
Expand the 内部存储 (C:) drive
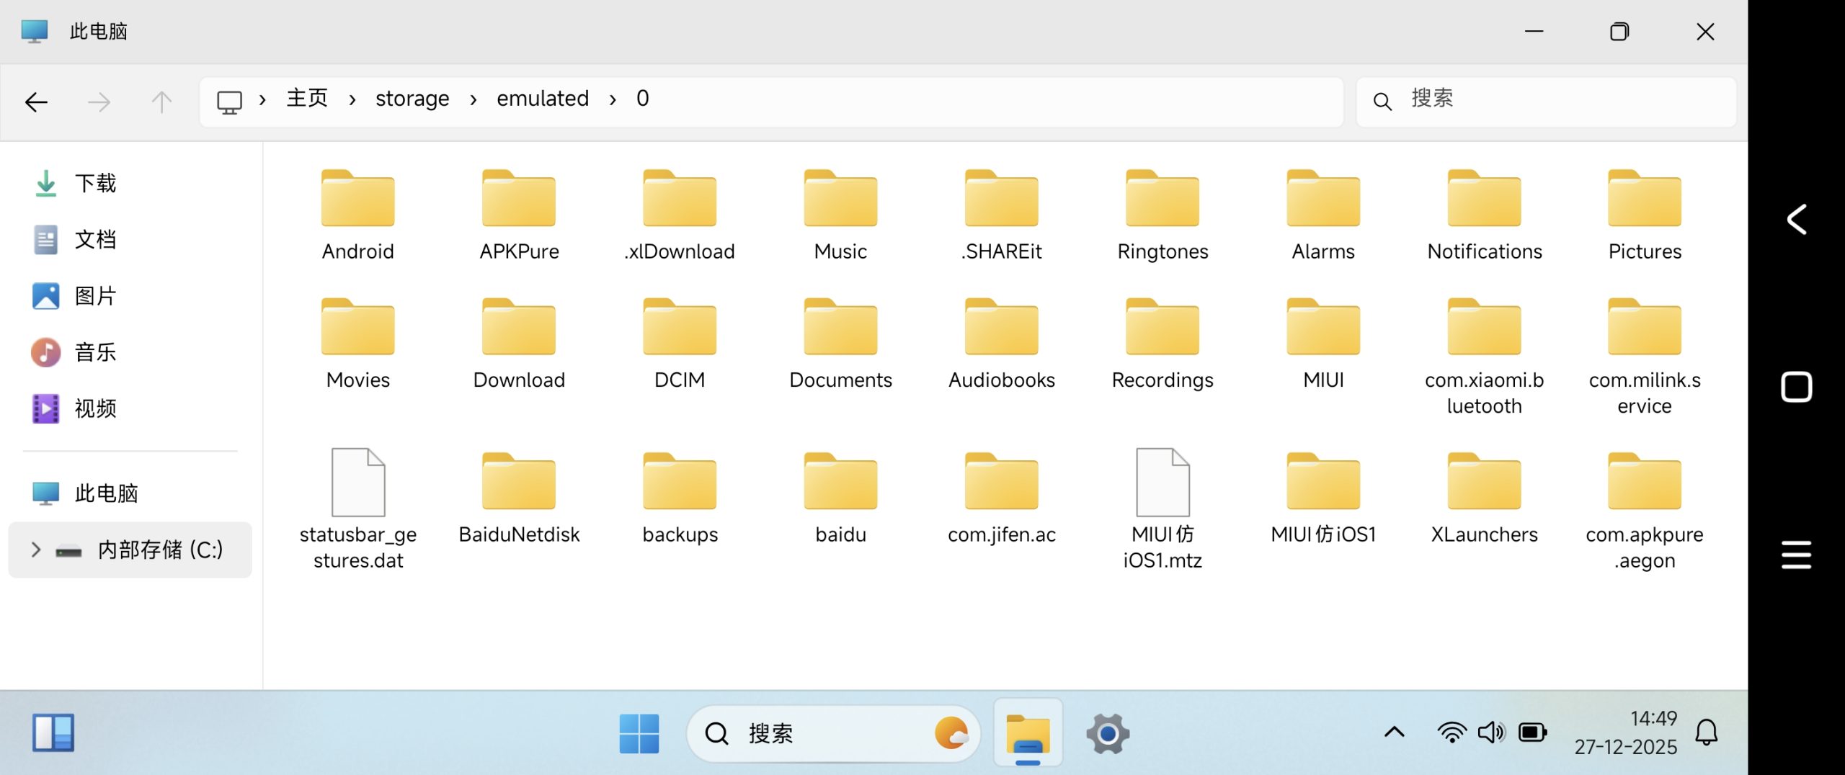(35, 550)
